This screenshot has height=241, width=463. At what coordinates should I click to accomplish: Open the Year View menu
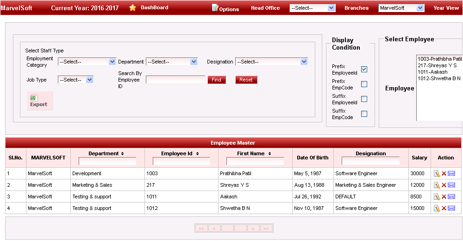coord(446,8)
